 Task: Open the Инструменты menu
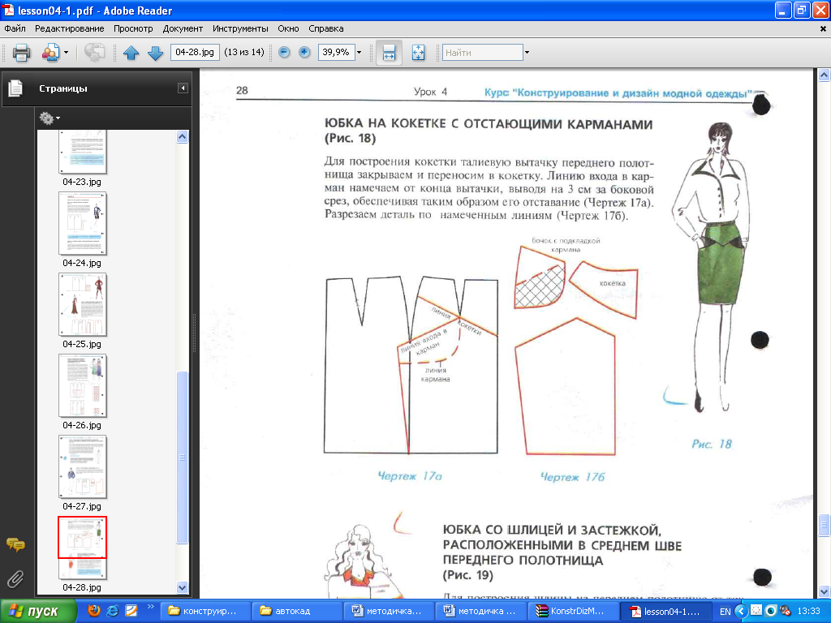[240, 28]
